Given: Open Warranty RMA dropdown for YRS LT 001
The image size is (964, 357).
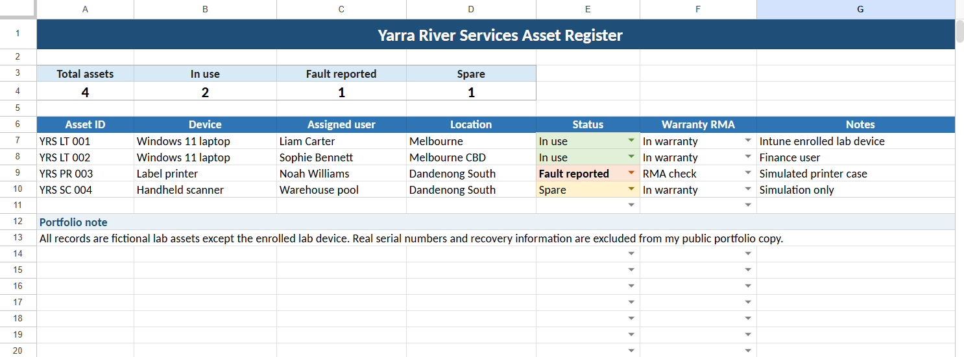Looking at the screenshot, I should 747,141.
